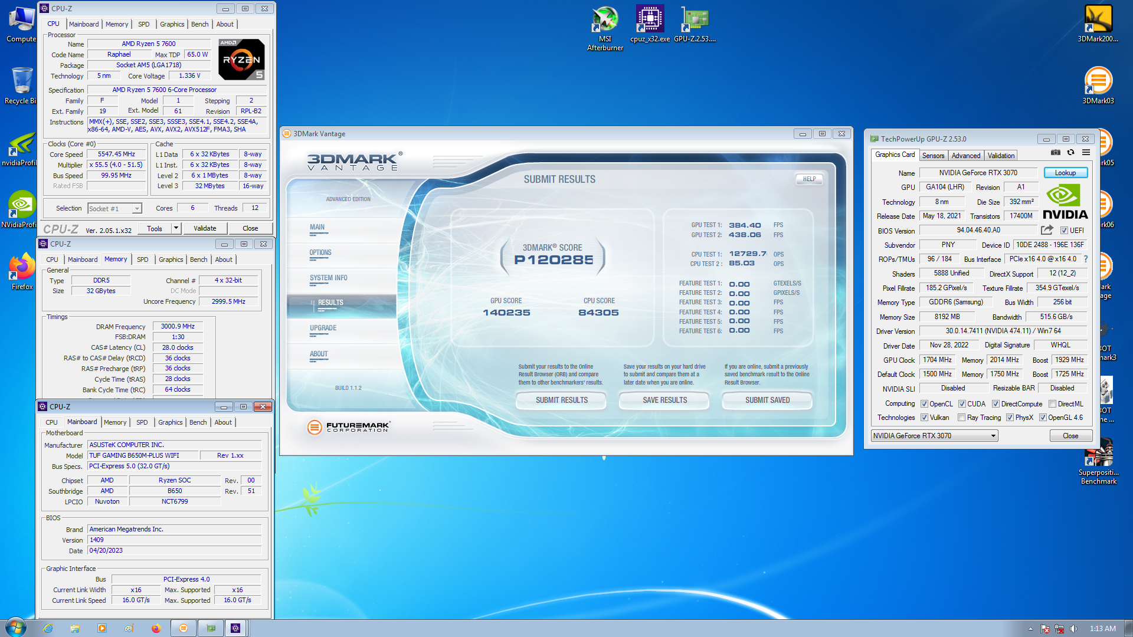Switch to GPU-Z Sensors tab
The width and height of the screenshot is (1133, 637).
click(x=933, y=156)
